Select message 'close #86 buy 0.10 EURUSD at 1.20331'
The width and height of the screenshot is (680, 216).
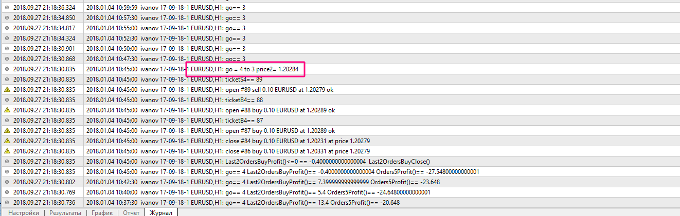(x=298, y=151)
